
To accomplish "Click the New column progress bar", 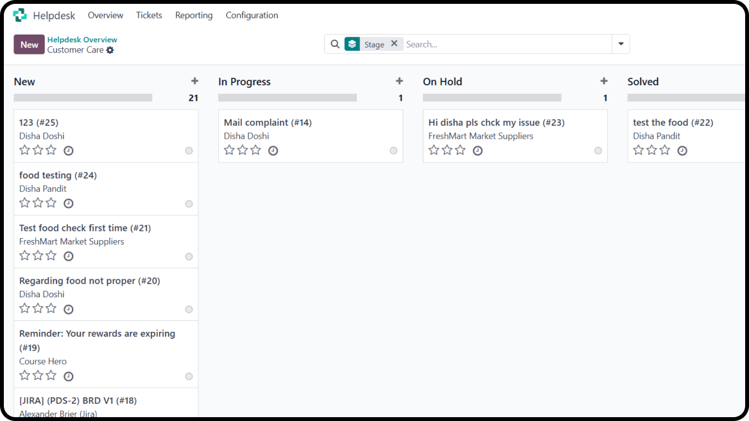I will pyautogui.click(x=83, y=98).
